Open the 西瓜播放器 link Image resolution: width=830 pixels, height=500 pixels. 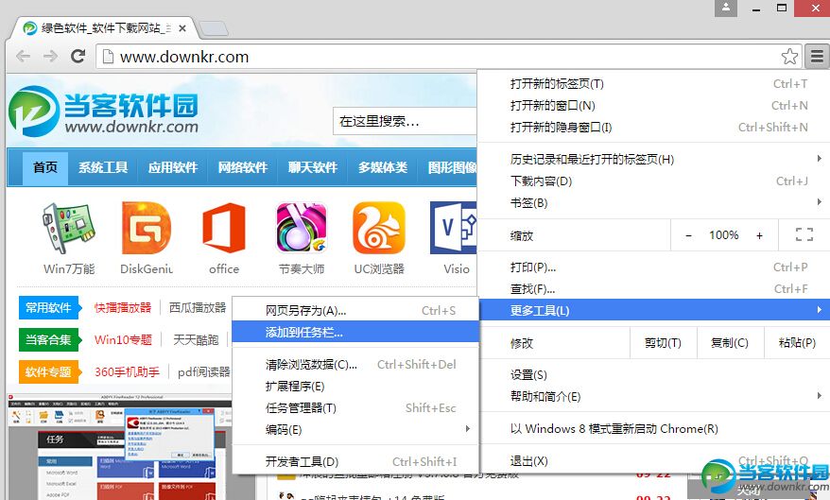(x=198, y=307)
